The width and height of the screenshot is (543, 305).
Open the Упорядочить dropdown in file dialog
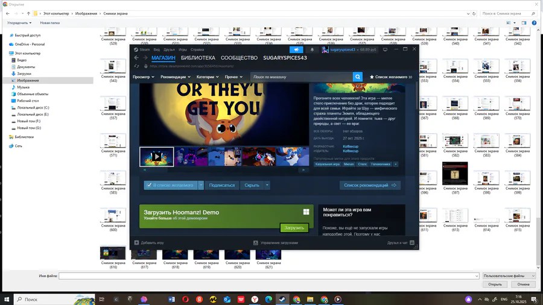(19, 23)
